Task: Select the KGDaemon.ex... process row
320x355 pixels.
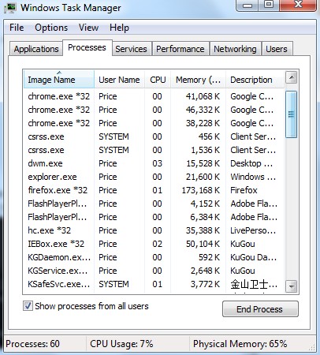Action: [x=154, y=257]
